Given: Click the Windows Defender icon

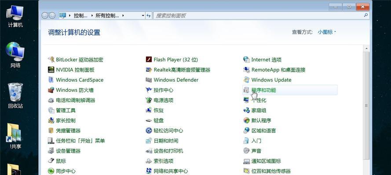Looking at the screenshot, I should click(x=149, y=80).
